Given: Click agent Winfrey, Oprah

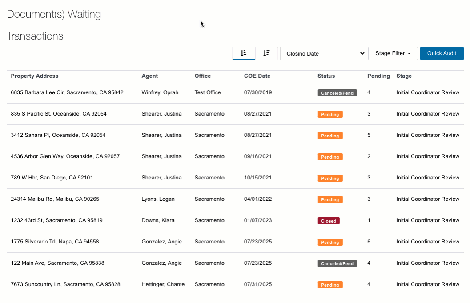Looking at the screenshot, I should (160, 92).
